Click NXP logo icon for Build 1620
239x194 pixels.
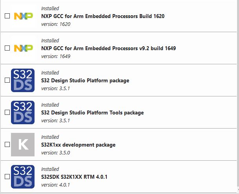tap(23, 16)
